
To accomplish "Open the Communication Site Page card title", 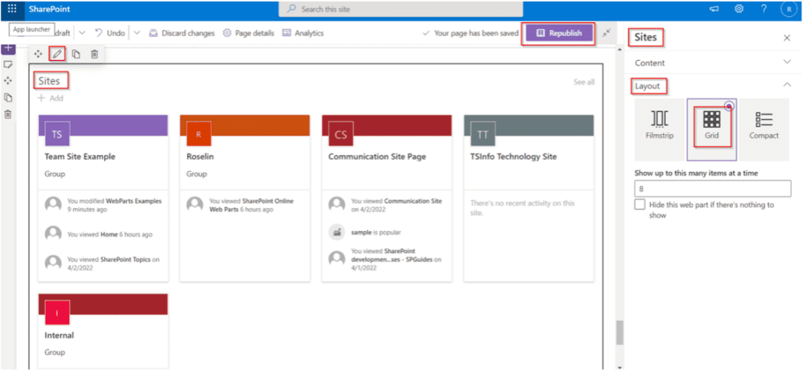I will pyautogui.click(x=377, y=157).
